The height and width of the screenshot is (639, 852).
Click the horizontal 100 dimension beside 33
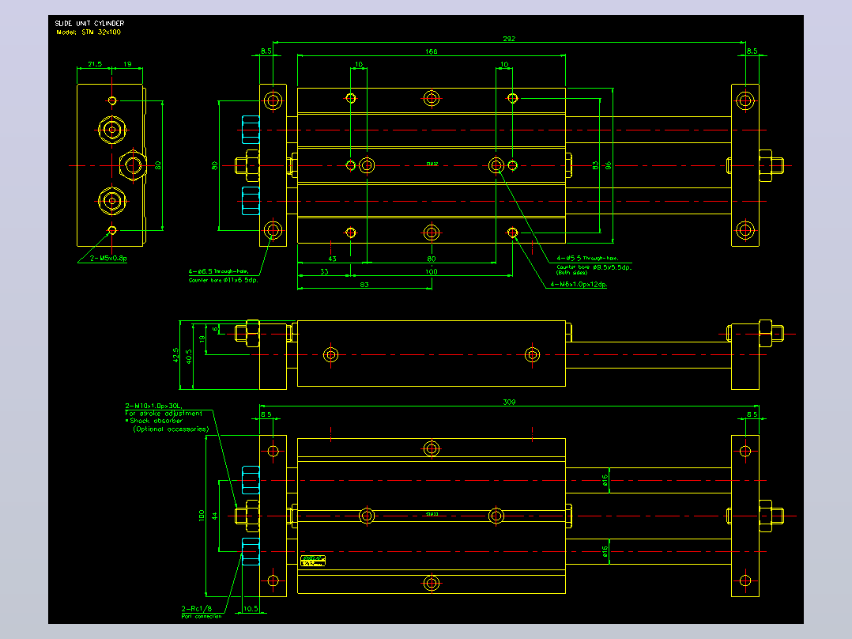tap(432, 271)
